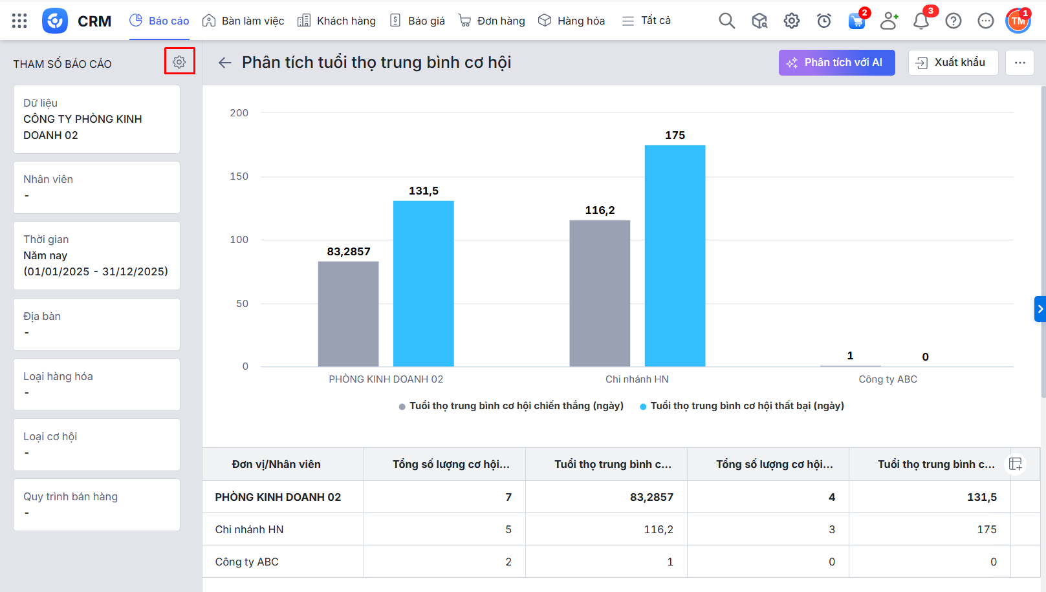Toggle the won opportunities legend series
The image size is (1046, 592).
(x=511, y=406)
